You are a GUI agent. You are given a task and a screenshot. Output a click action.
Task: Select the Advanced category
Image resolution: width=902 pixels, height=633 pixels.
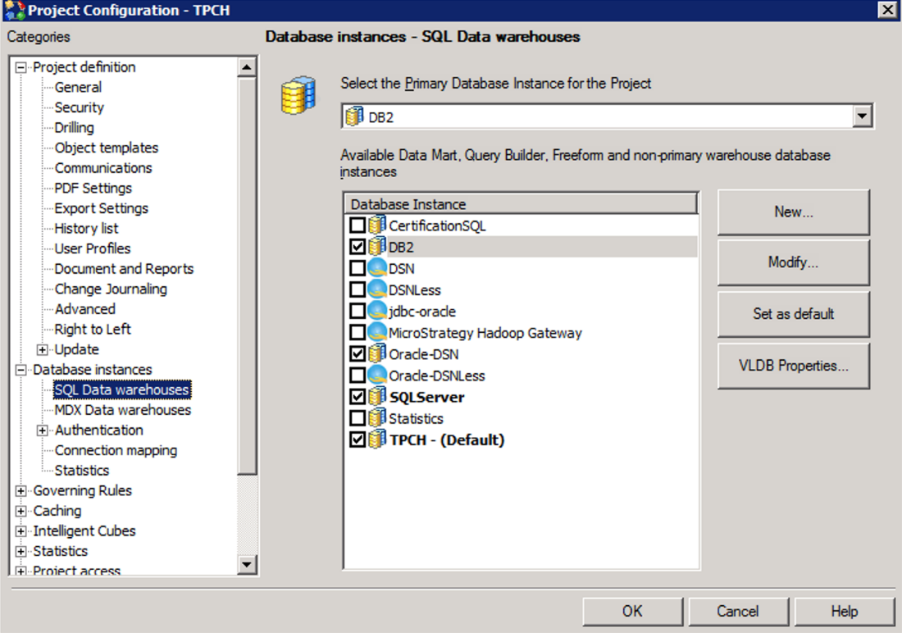[85, 309]
